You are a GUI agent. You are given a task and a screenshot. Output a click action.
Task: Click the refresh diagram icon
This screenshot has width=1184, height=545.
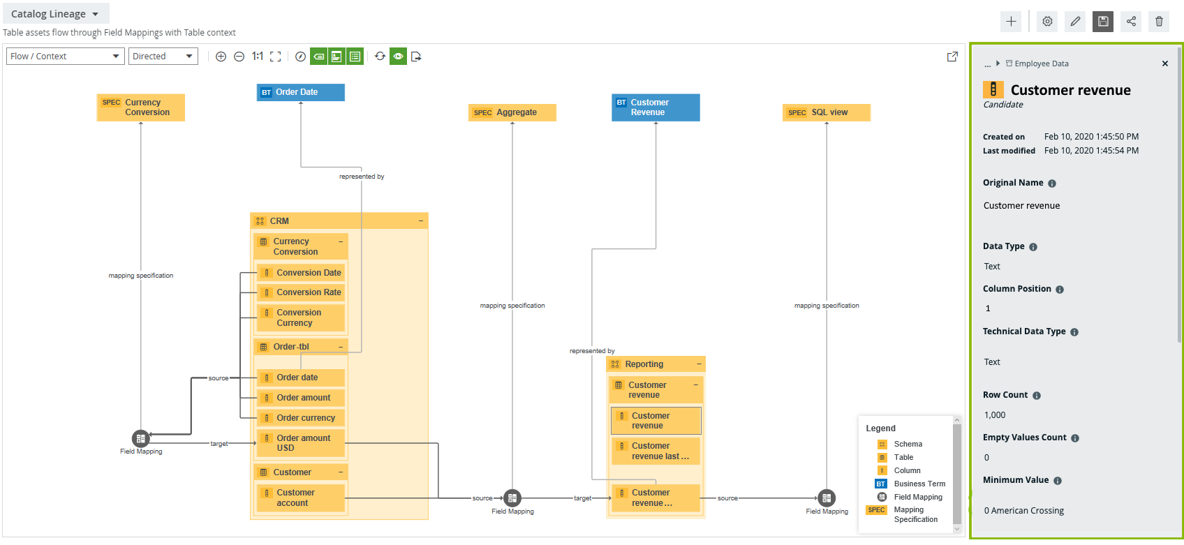click(x=380, y=57)
